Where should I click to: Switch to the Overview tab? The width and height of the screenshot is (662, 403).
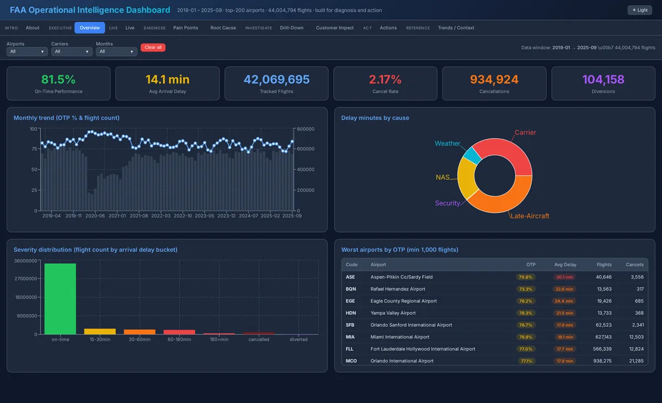89,28
